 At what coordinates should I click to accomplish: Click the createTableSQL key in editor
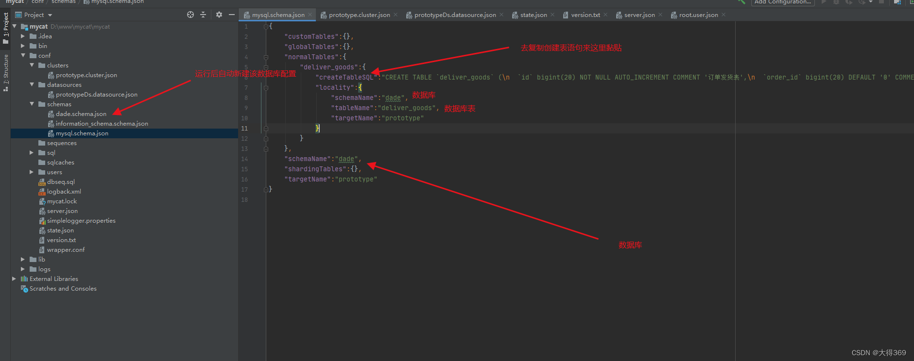(346, 77)
